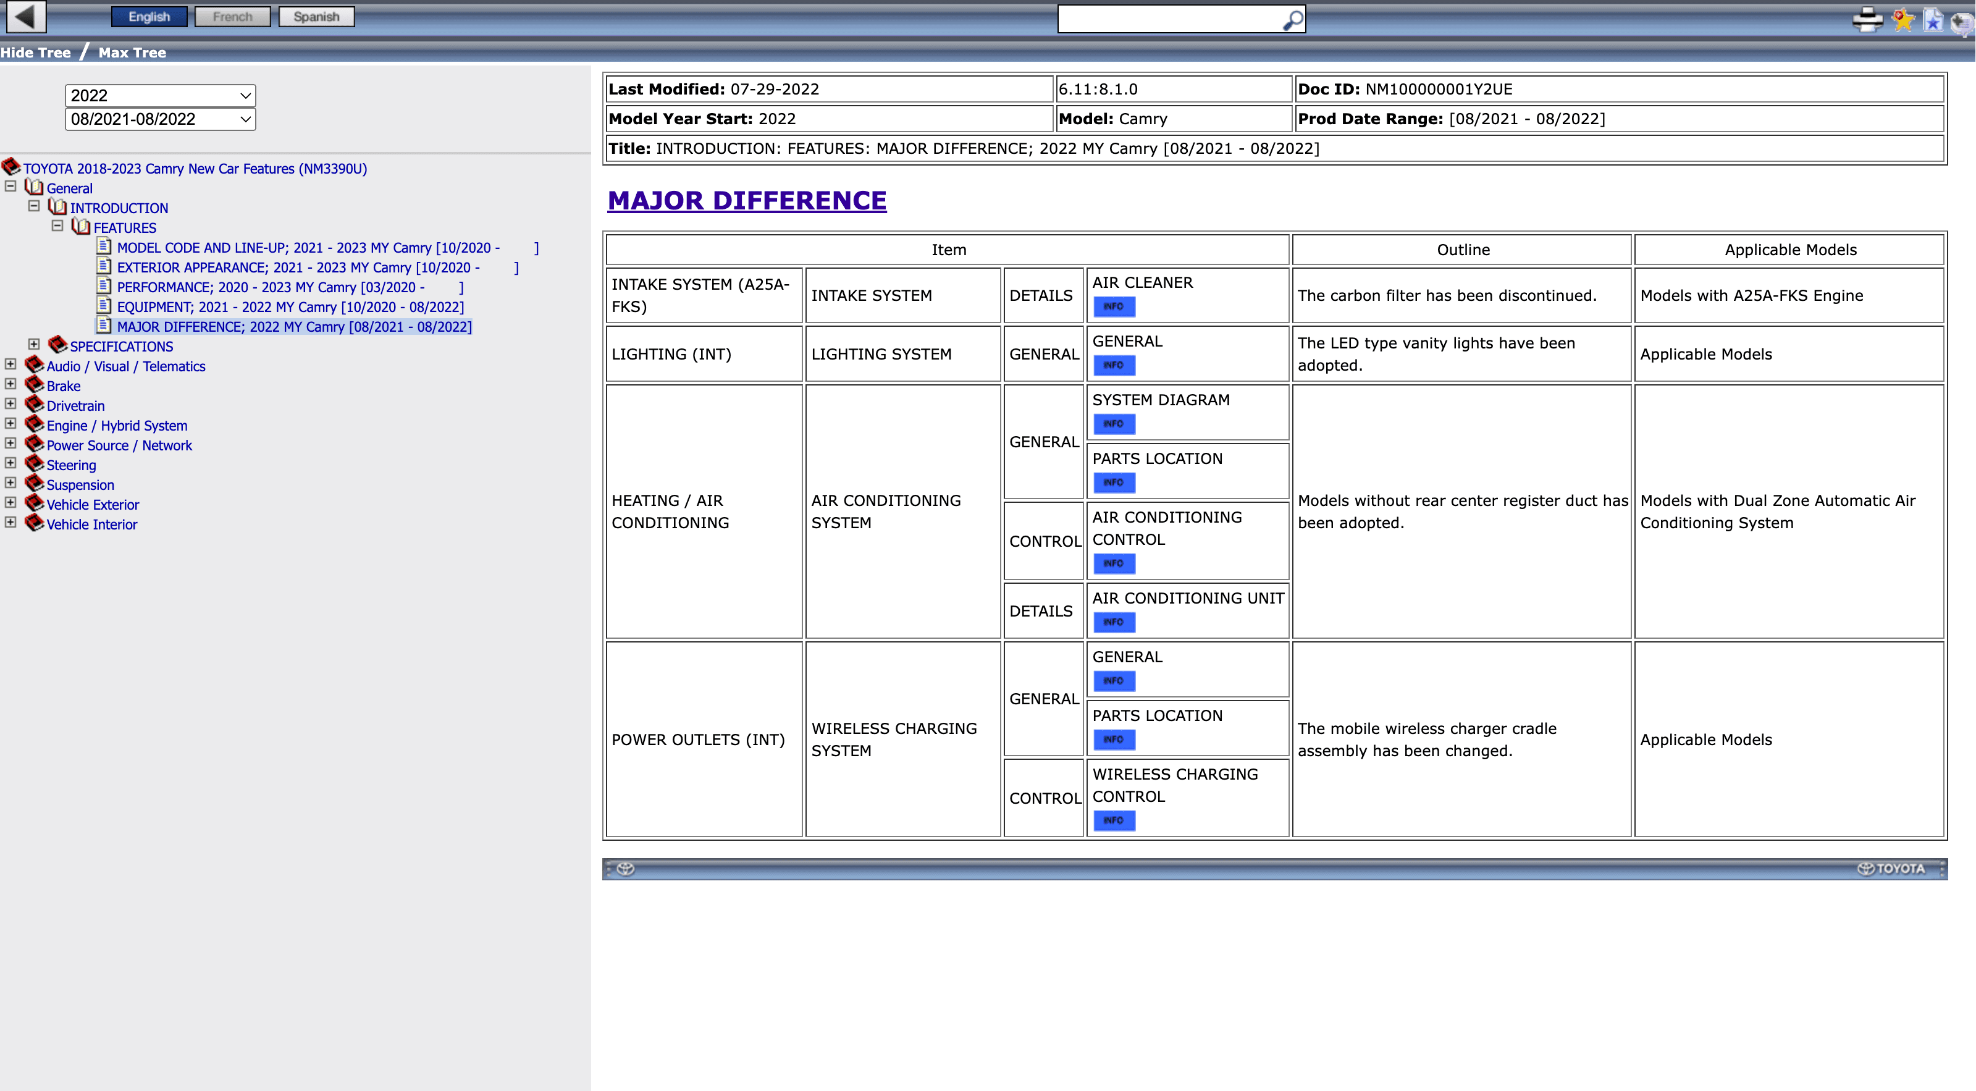
Task: Click Hide Tree in the header bar
Action: pyautogui.click(x=35, y=53)
